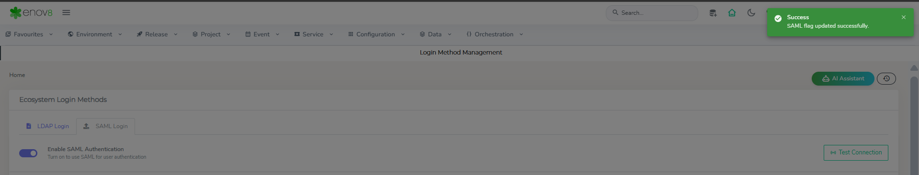Screen dimensions: 919x175
Task: Switch to dark mode moon icon
Action: (x=751, y=13)
